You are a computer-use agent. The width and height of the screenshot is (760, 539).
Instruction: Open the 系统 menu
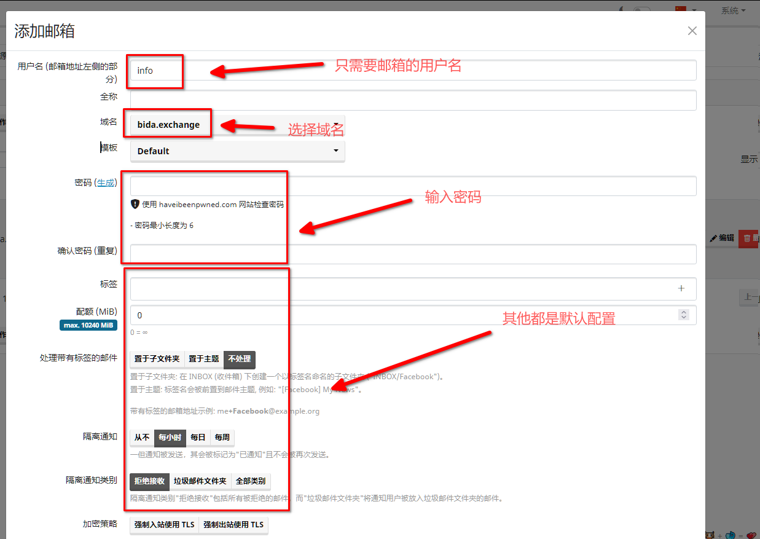point(733,10)
